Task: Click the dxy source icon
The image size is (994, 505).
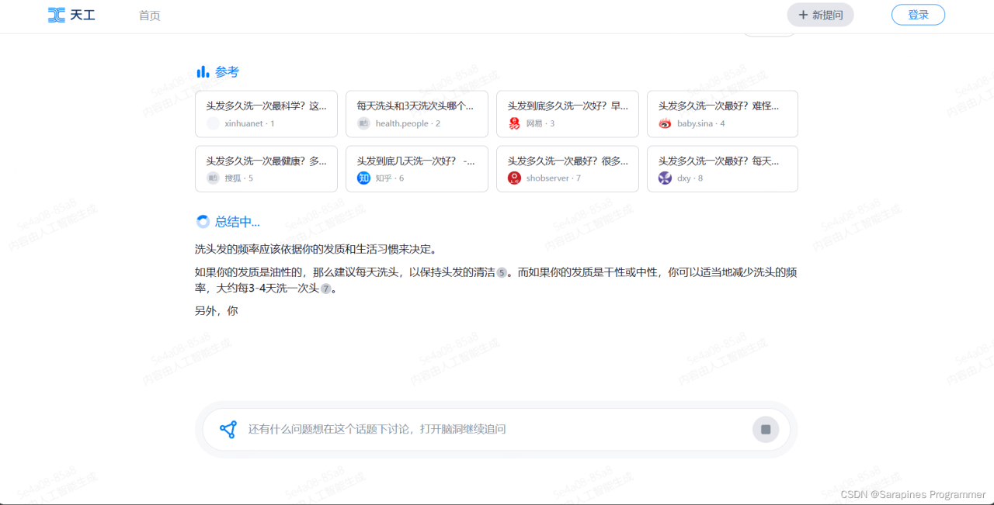Action: (665, 178)
